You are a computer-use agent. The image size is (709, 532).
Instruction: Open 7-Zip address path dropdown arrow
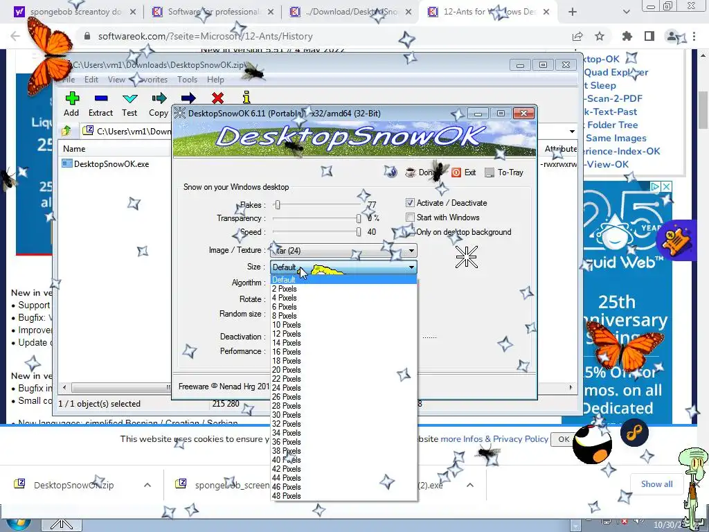point(572,131)
